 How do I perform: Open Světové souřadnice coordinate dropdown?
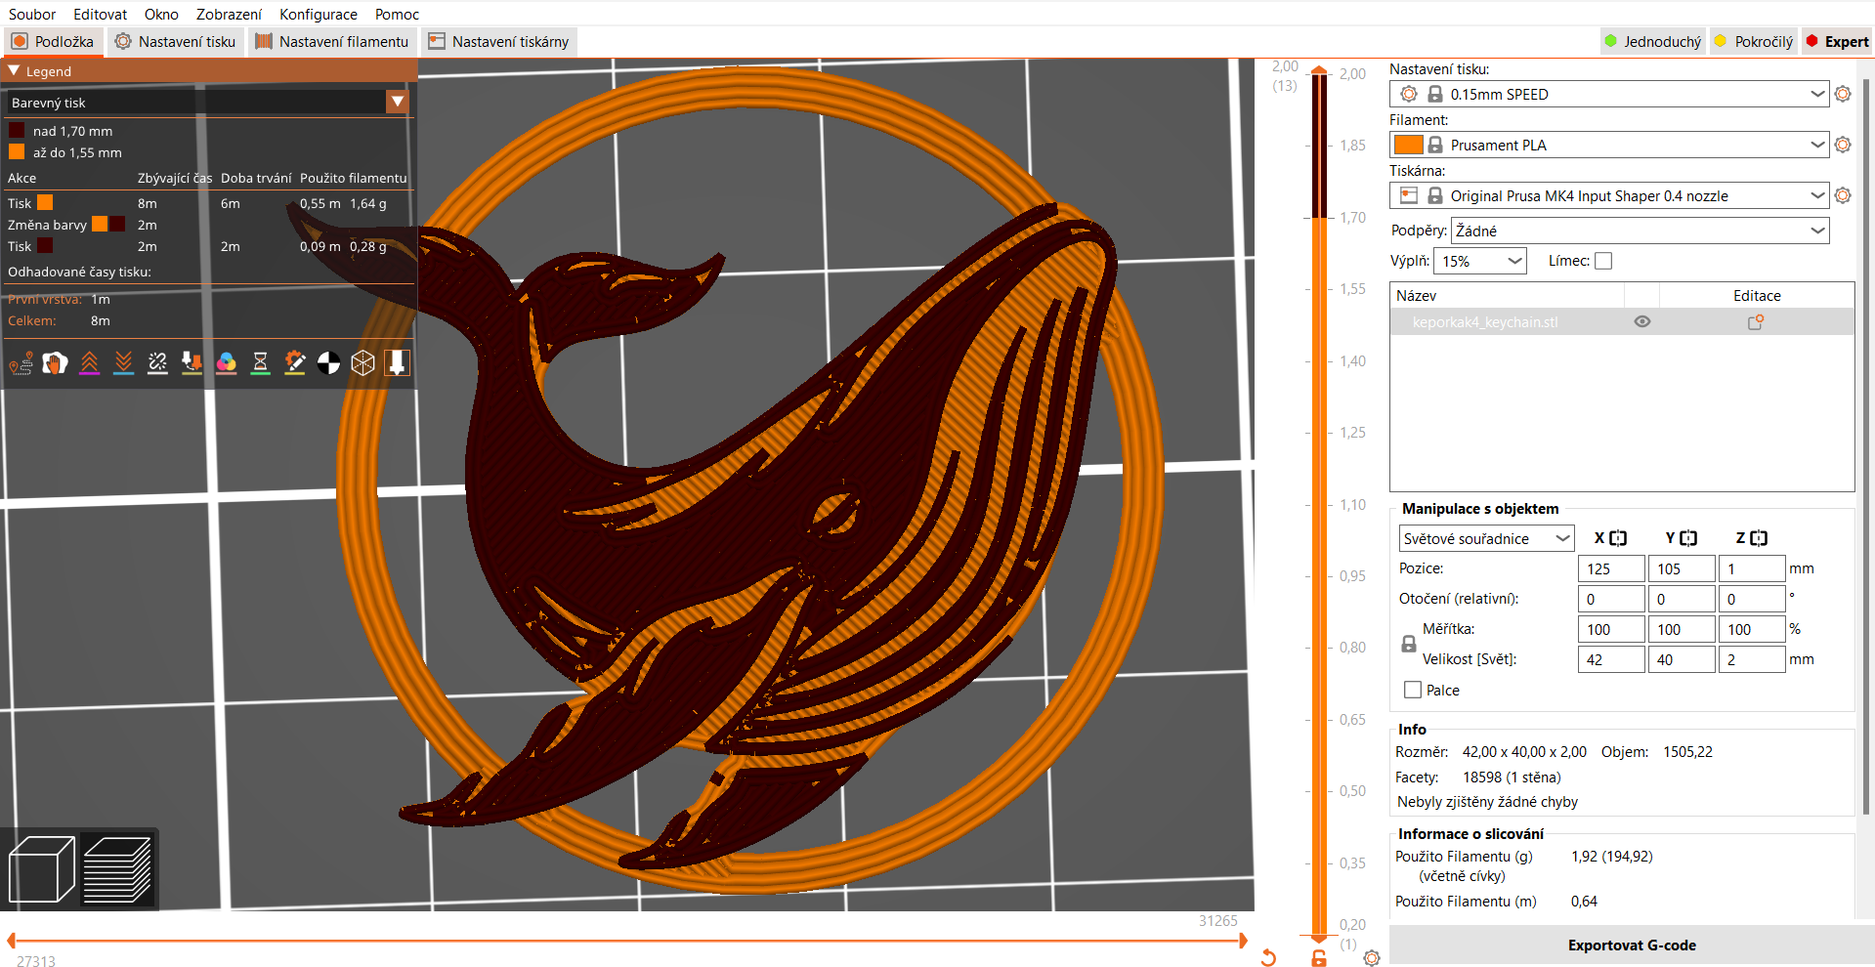[x=1486, y=538]
